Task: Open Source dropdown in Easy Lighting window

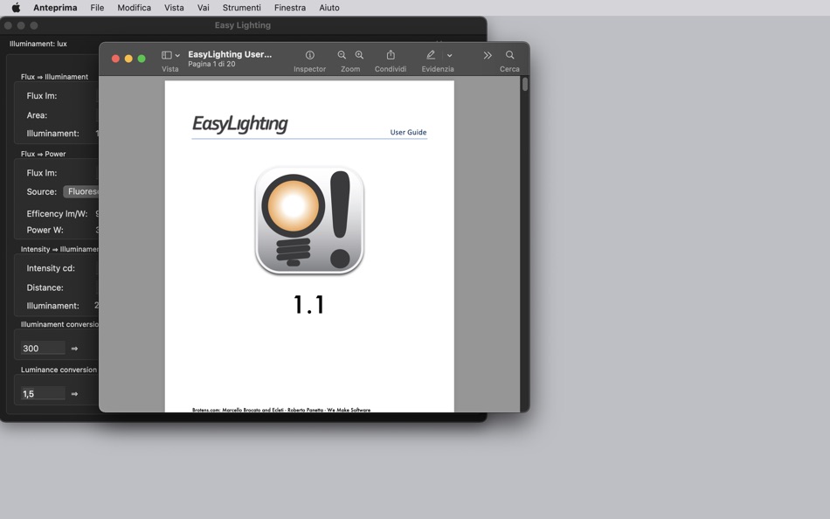Action: click(x=81, y=191)
